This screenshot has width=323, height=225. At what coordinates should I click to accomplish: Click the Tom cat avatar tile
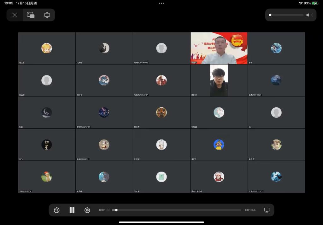[x=104, y=81]
